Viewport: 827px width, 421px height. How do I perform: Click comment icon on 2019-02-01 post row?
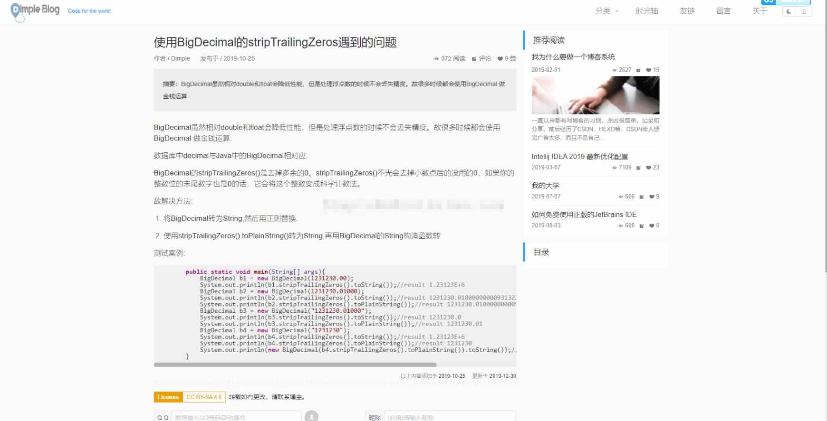coord(638,70)
